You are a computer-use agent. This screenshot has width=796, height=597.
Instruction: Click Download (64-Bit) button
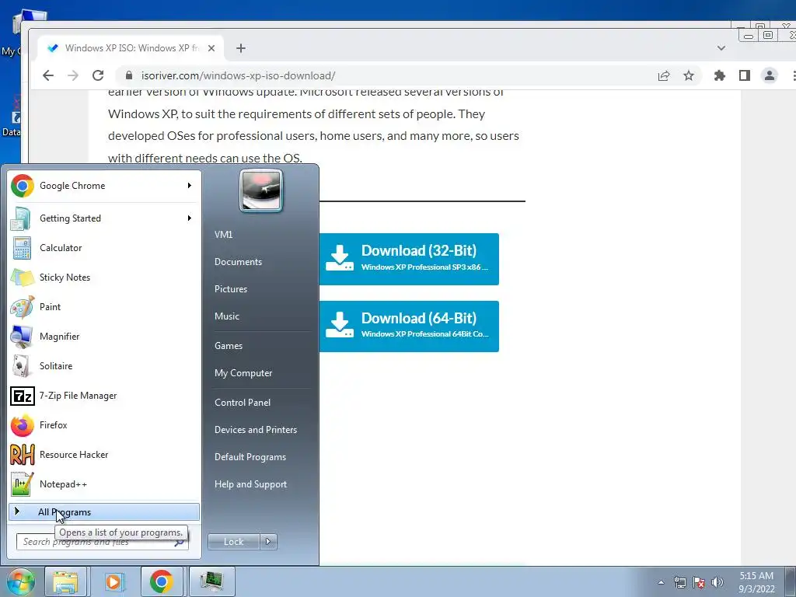409,326
